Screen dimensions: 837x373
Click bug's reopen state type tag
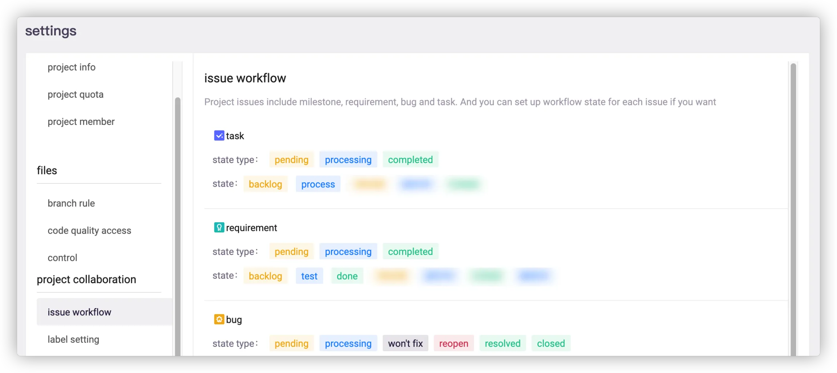pyautogui.click(x=453, y=344)
